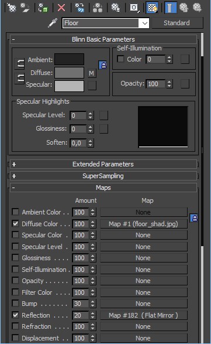Click the Opacity value spinner arrows
This screenshot has width=211, height=344.
pyautogui.click(x=169, y=84)
